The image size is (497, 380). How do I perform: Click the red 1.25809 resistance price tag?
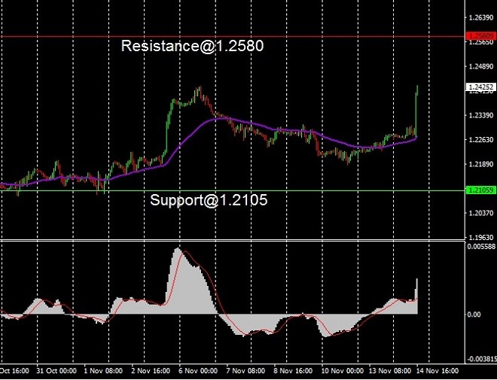point(480,36)
